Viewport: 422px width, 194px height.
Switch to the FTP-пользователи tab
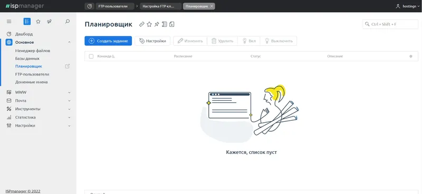[x=115, y=6]
